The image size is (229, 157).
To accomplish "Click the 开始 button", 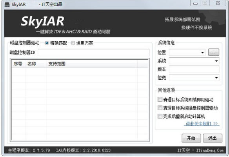I will tap(191, 138).
